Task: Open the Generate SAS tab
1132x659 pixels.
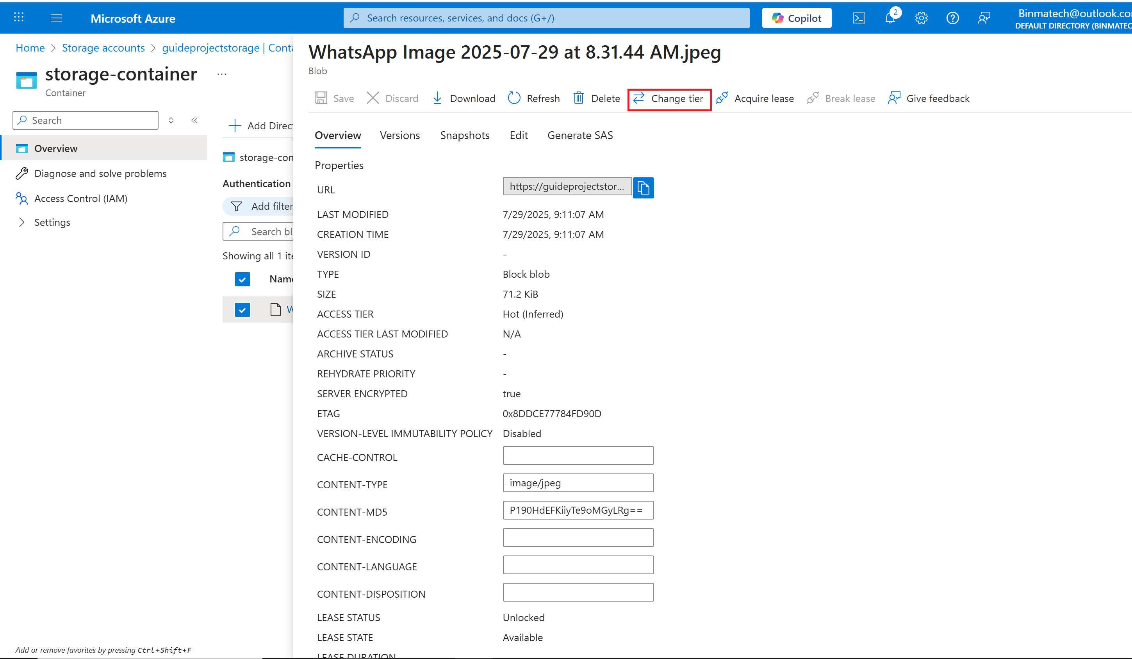Action: 579,135
